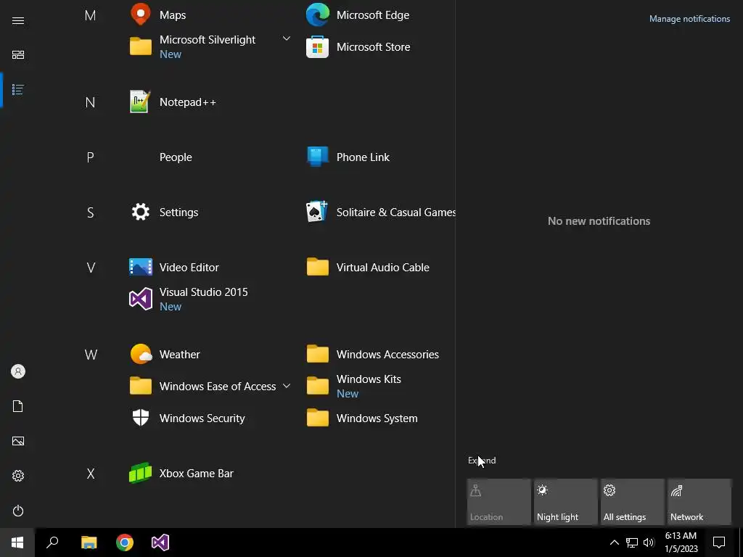Launch Google Chrome from the taskbar
The width and height of the screenshot is (743, 557).
coord(125,542)
